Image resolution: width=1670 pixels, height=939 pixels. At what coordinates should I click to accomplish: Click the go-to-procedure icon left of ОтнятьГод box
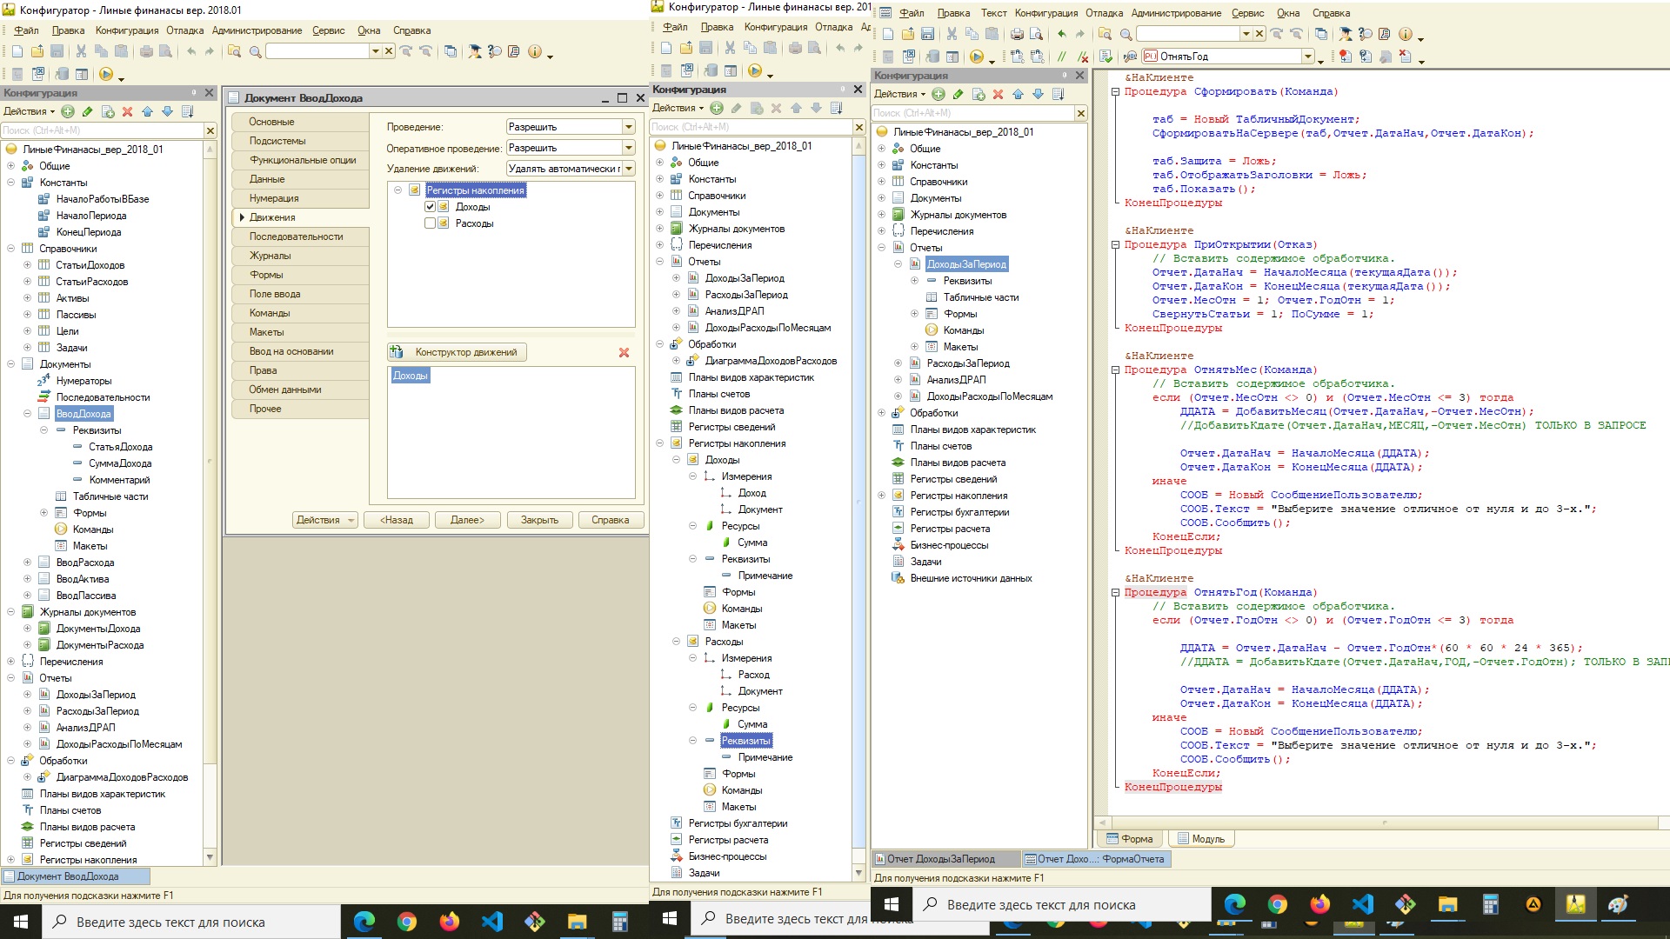pos(1130,57)
